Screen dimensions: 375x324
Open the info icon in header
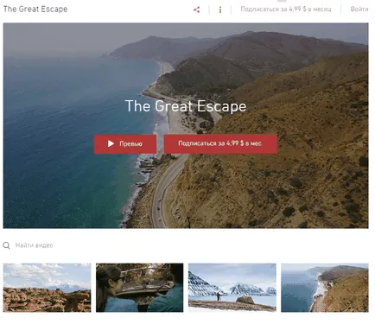pos(220,10)
